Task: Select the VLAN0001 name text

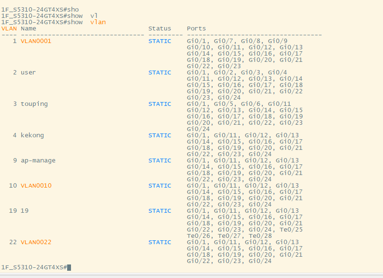Action: coord(36,41)
